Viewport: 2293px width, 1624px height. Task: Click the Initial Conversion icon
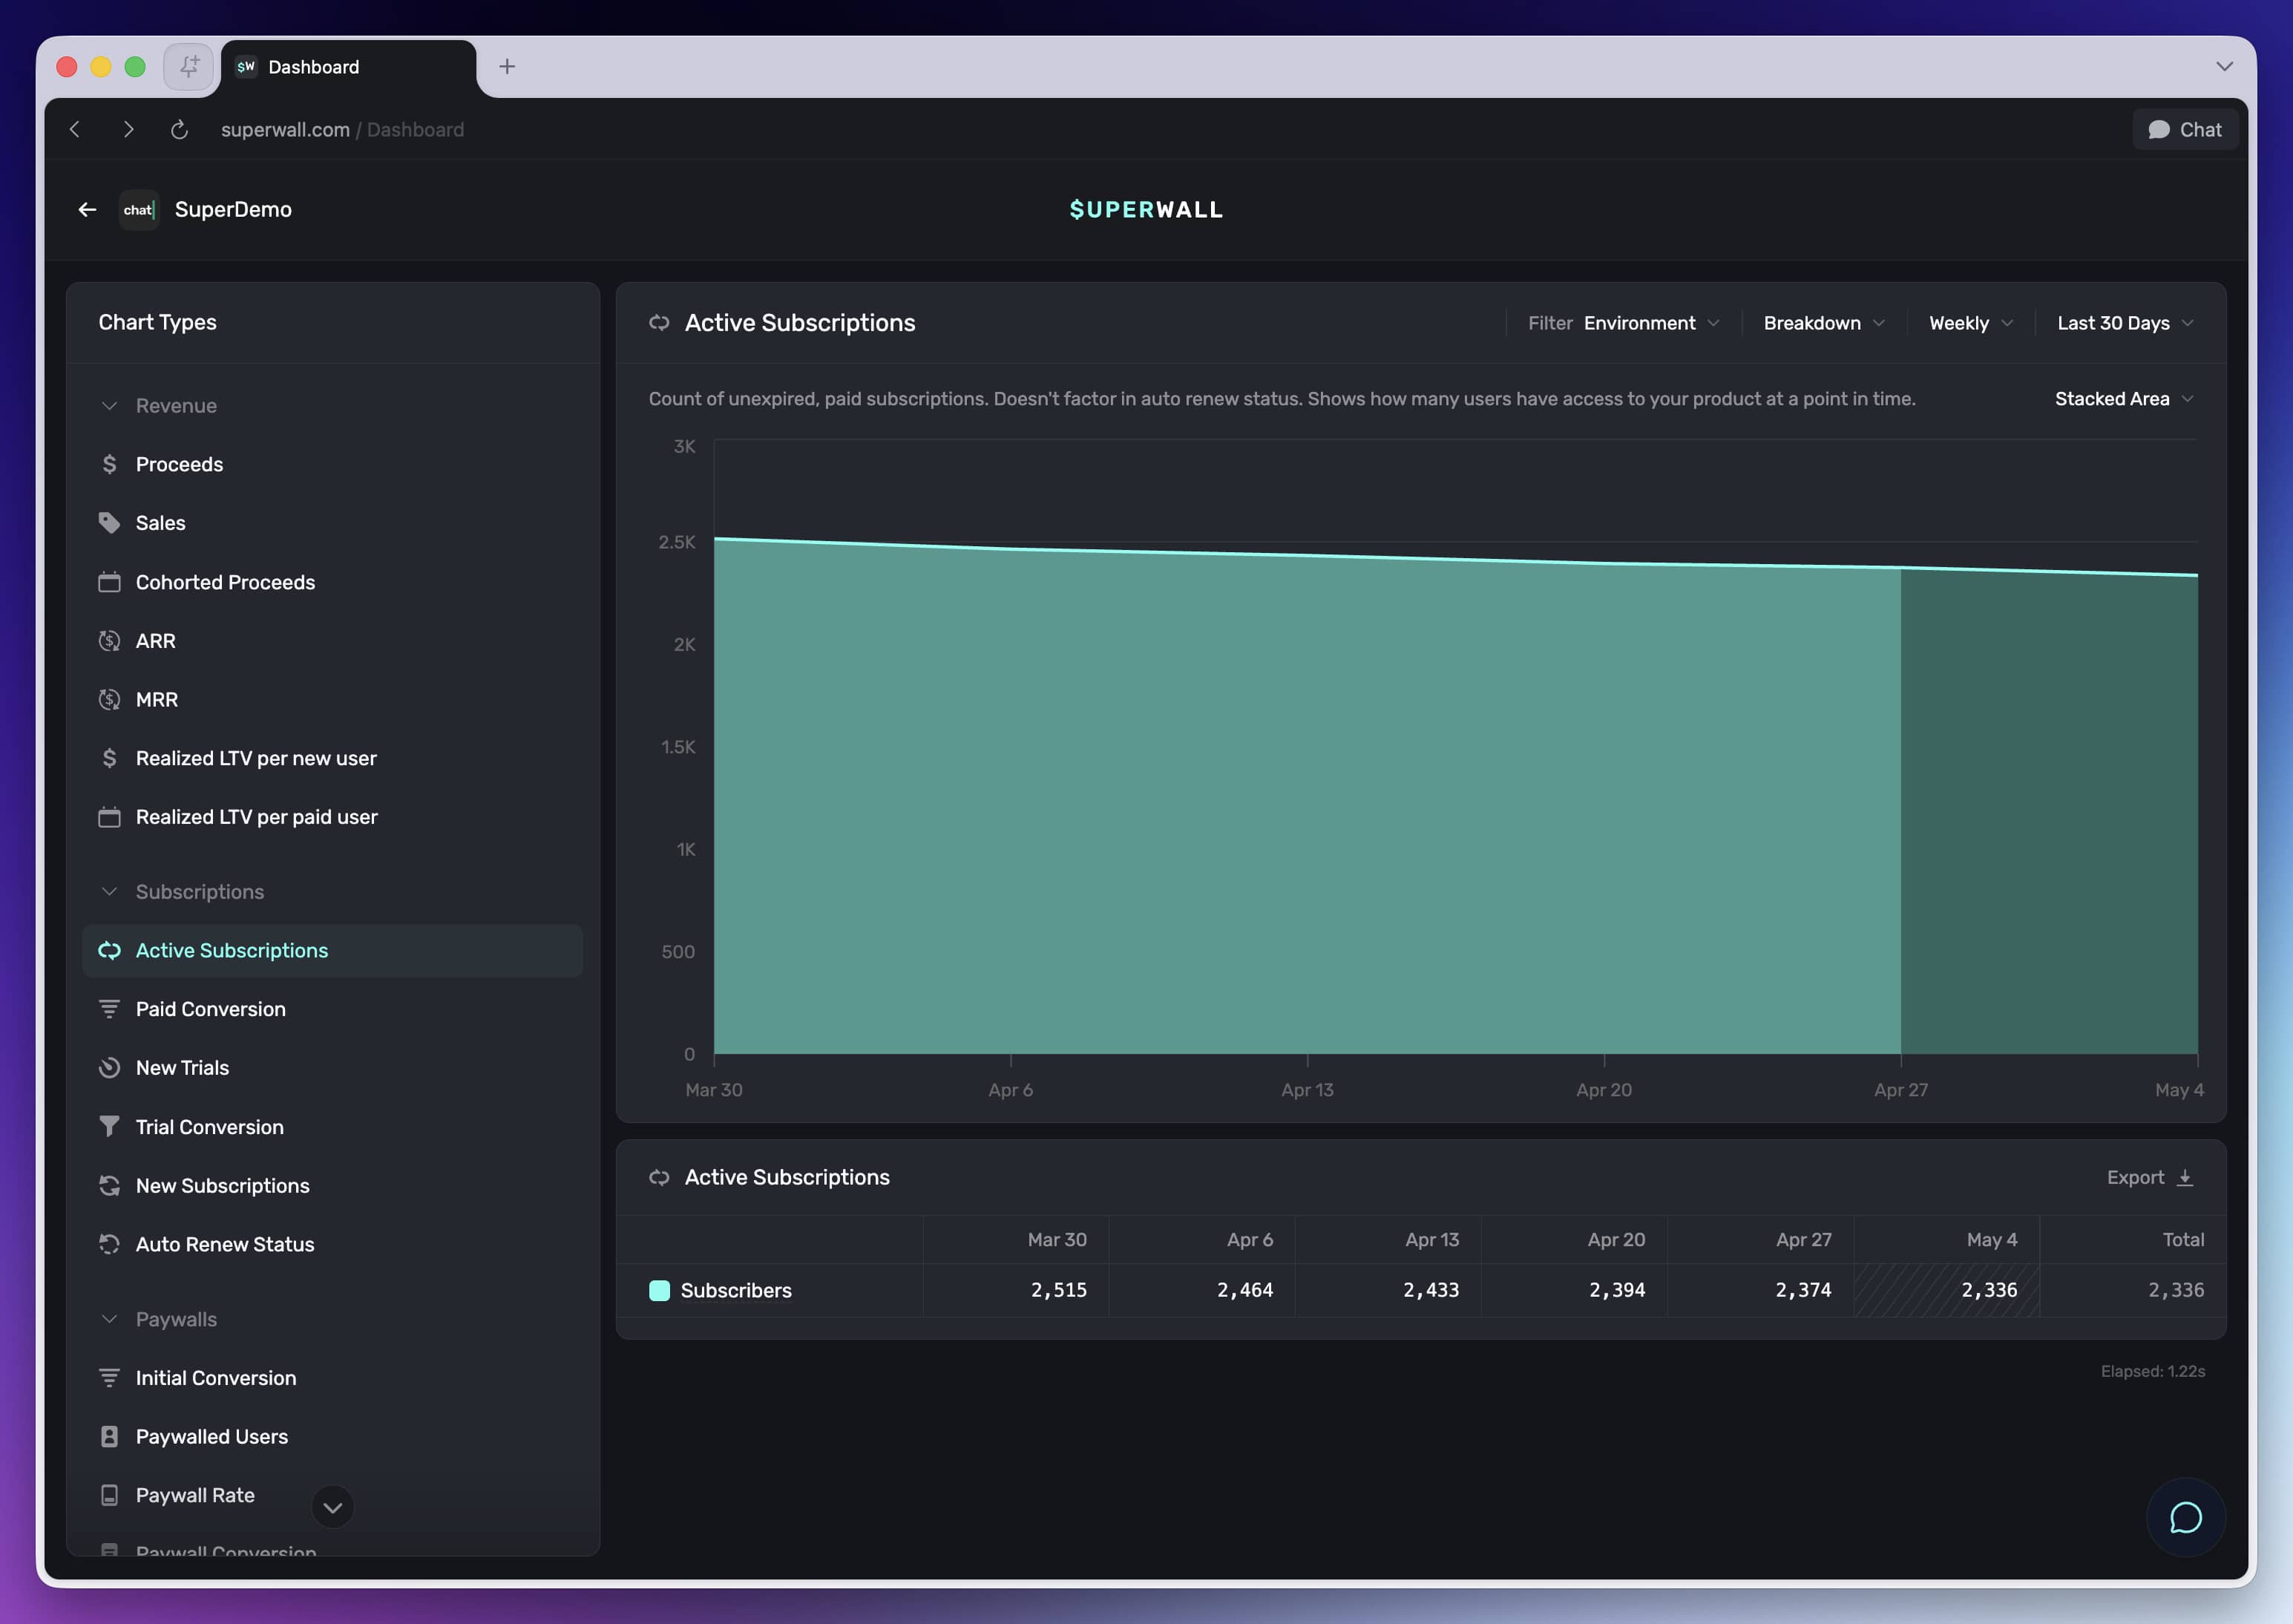(109, 1378)
